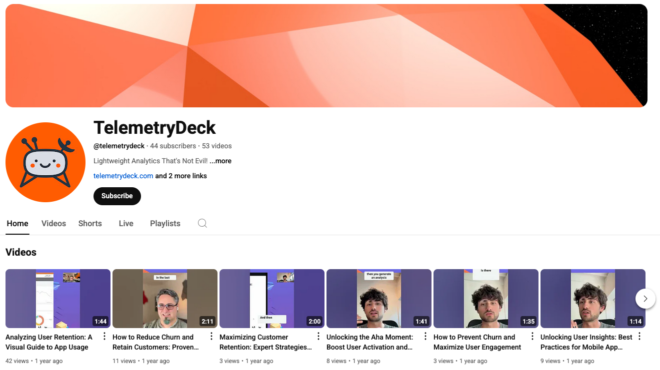Viewport: 660px width, 370px height.
Task: Click '11 views • 1 year ago' text
Action: tap(141, 361)
